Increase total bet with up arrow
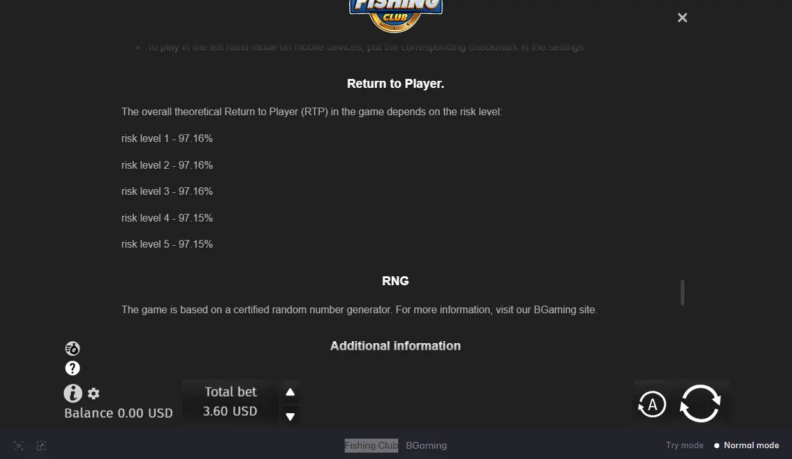This screenshot has height=459, width=792. point(290,392)
